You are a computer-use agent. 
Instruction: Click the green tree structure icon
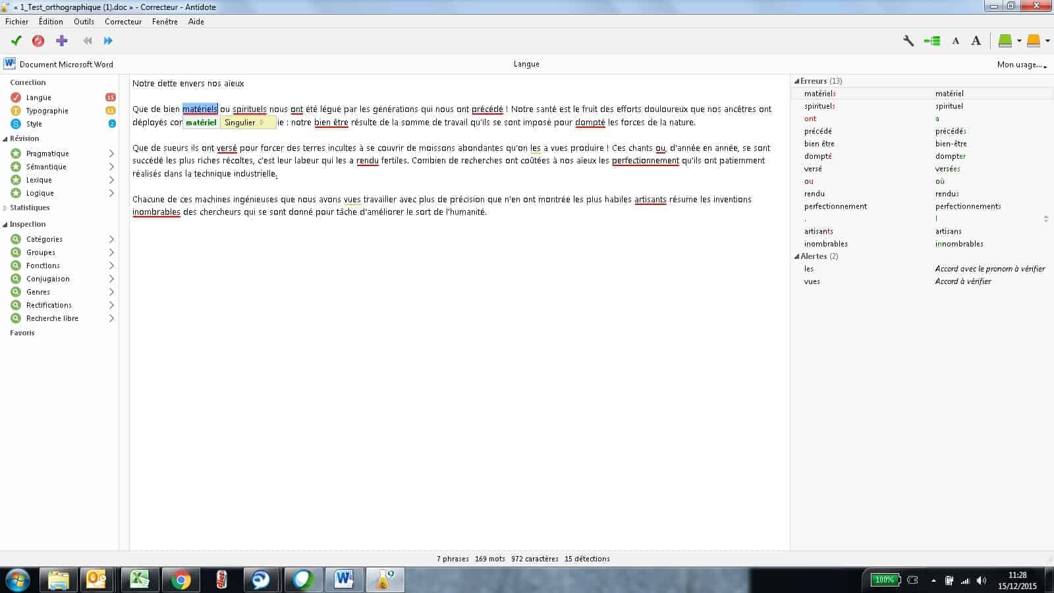[x=932, y=41]
